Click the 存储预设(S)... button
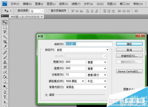 pos(129,56)
